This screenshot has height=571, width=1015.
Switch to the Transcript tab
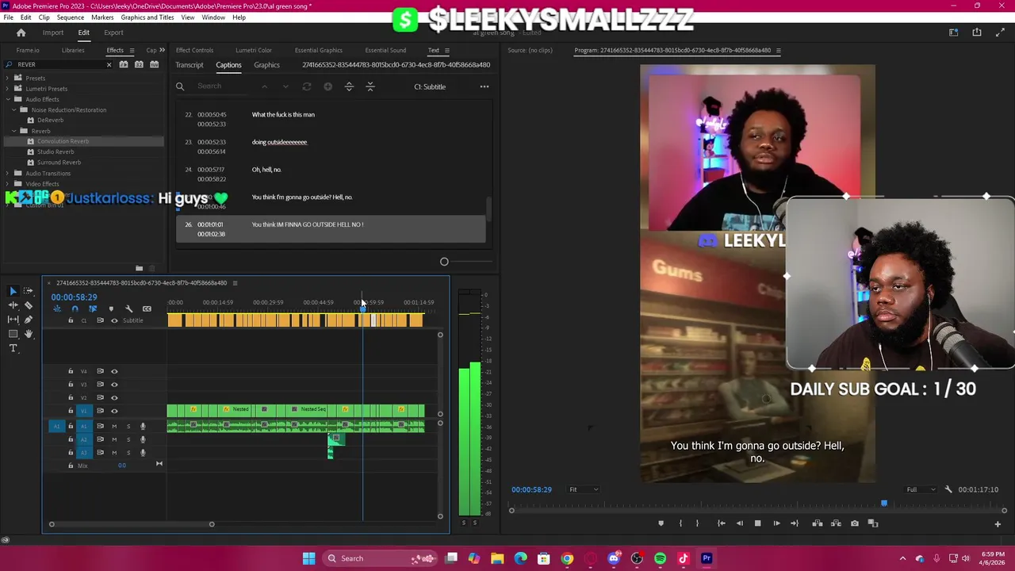point(190,65)
